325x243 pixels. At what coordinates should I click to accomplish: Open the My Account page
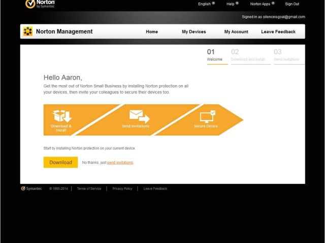tap(236, 31)
